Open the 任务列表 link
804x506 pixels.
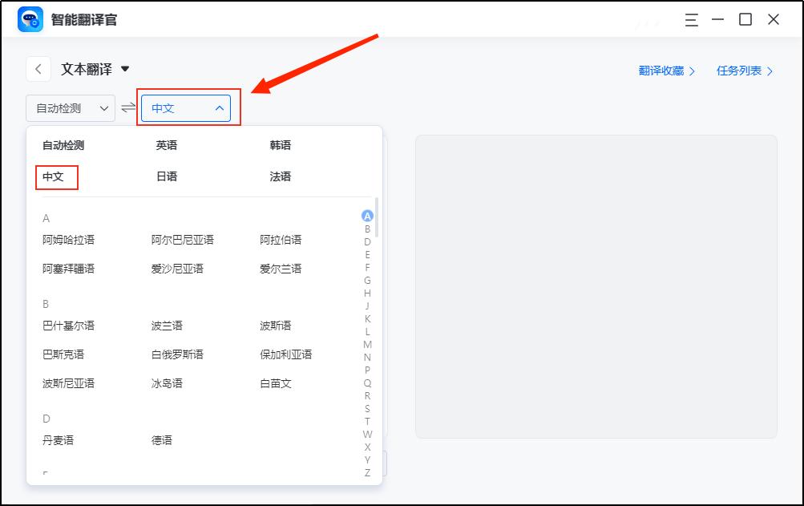[x=740, y=71]
